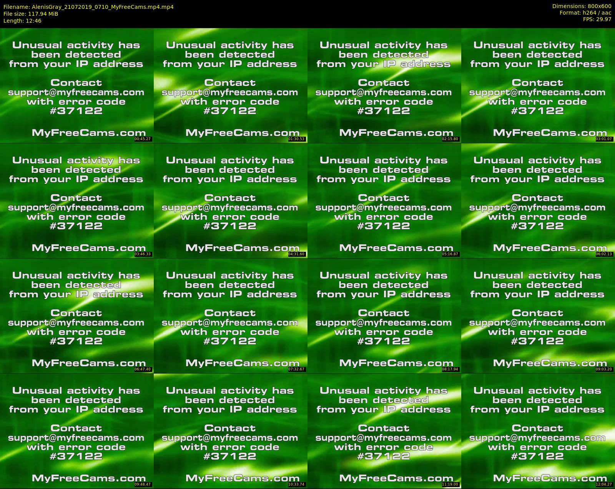Select the frame thumbnail stamped 09:48.47

pos(77,431)
